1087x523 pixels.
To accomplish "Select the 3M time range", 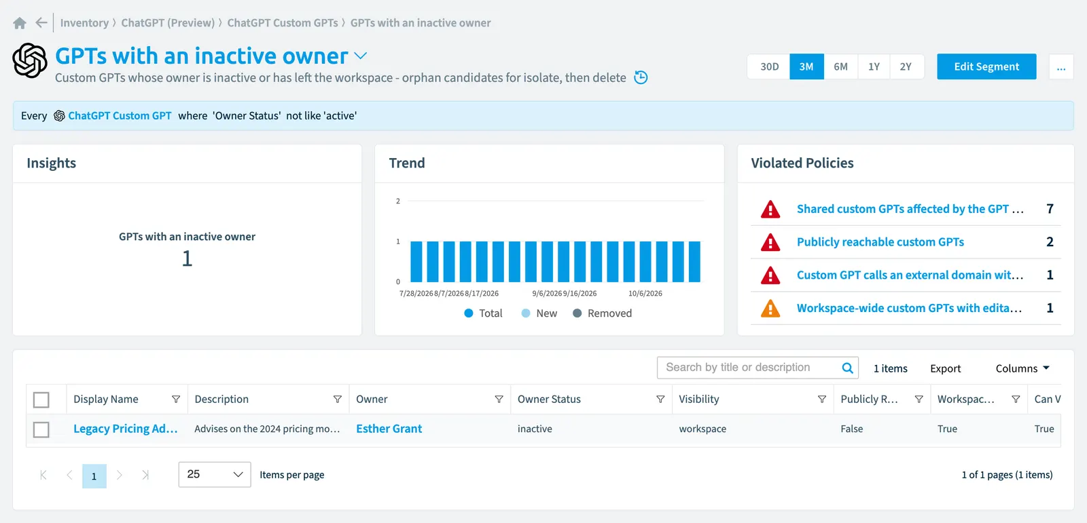I will tap(806, 66).
